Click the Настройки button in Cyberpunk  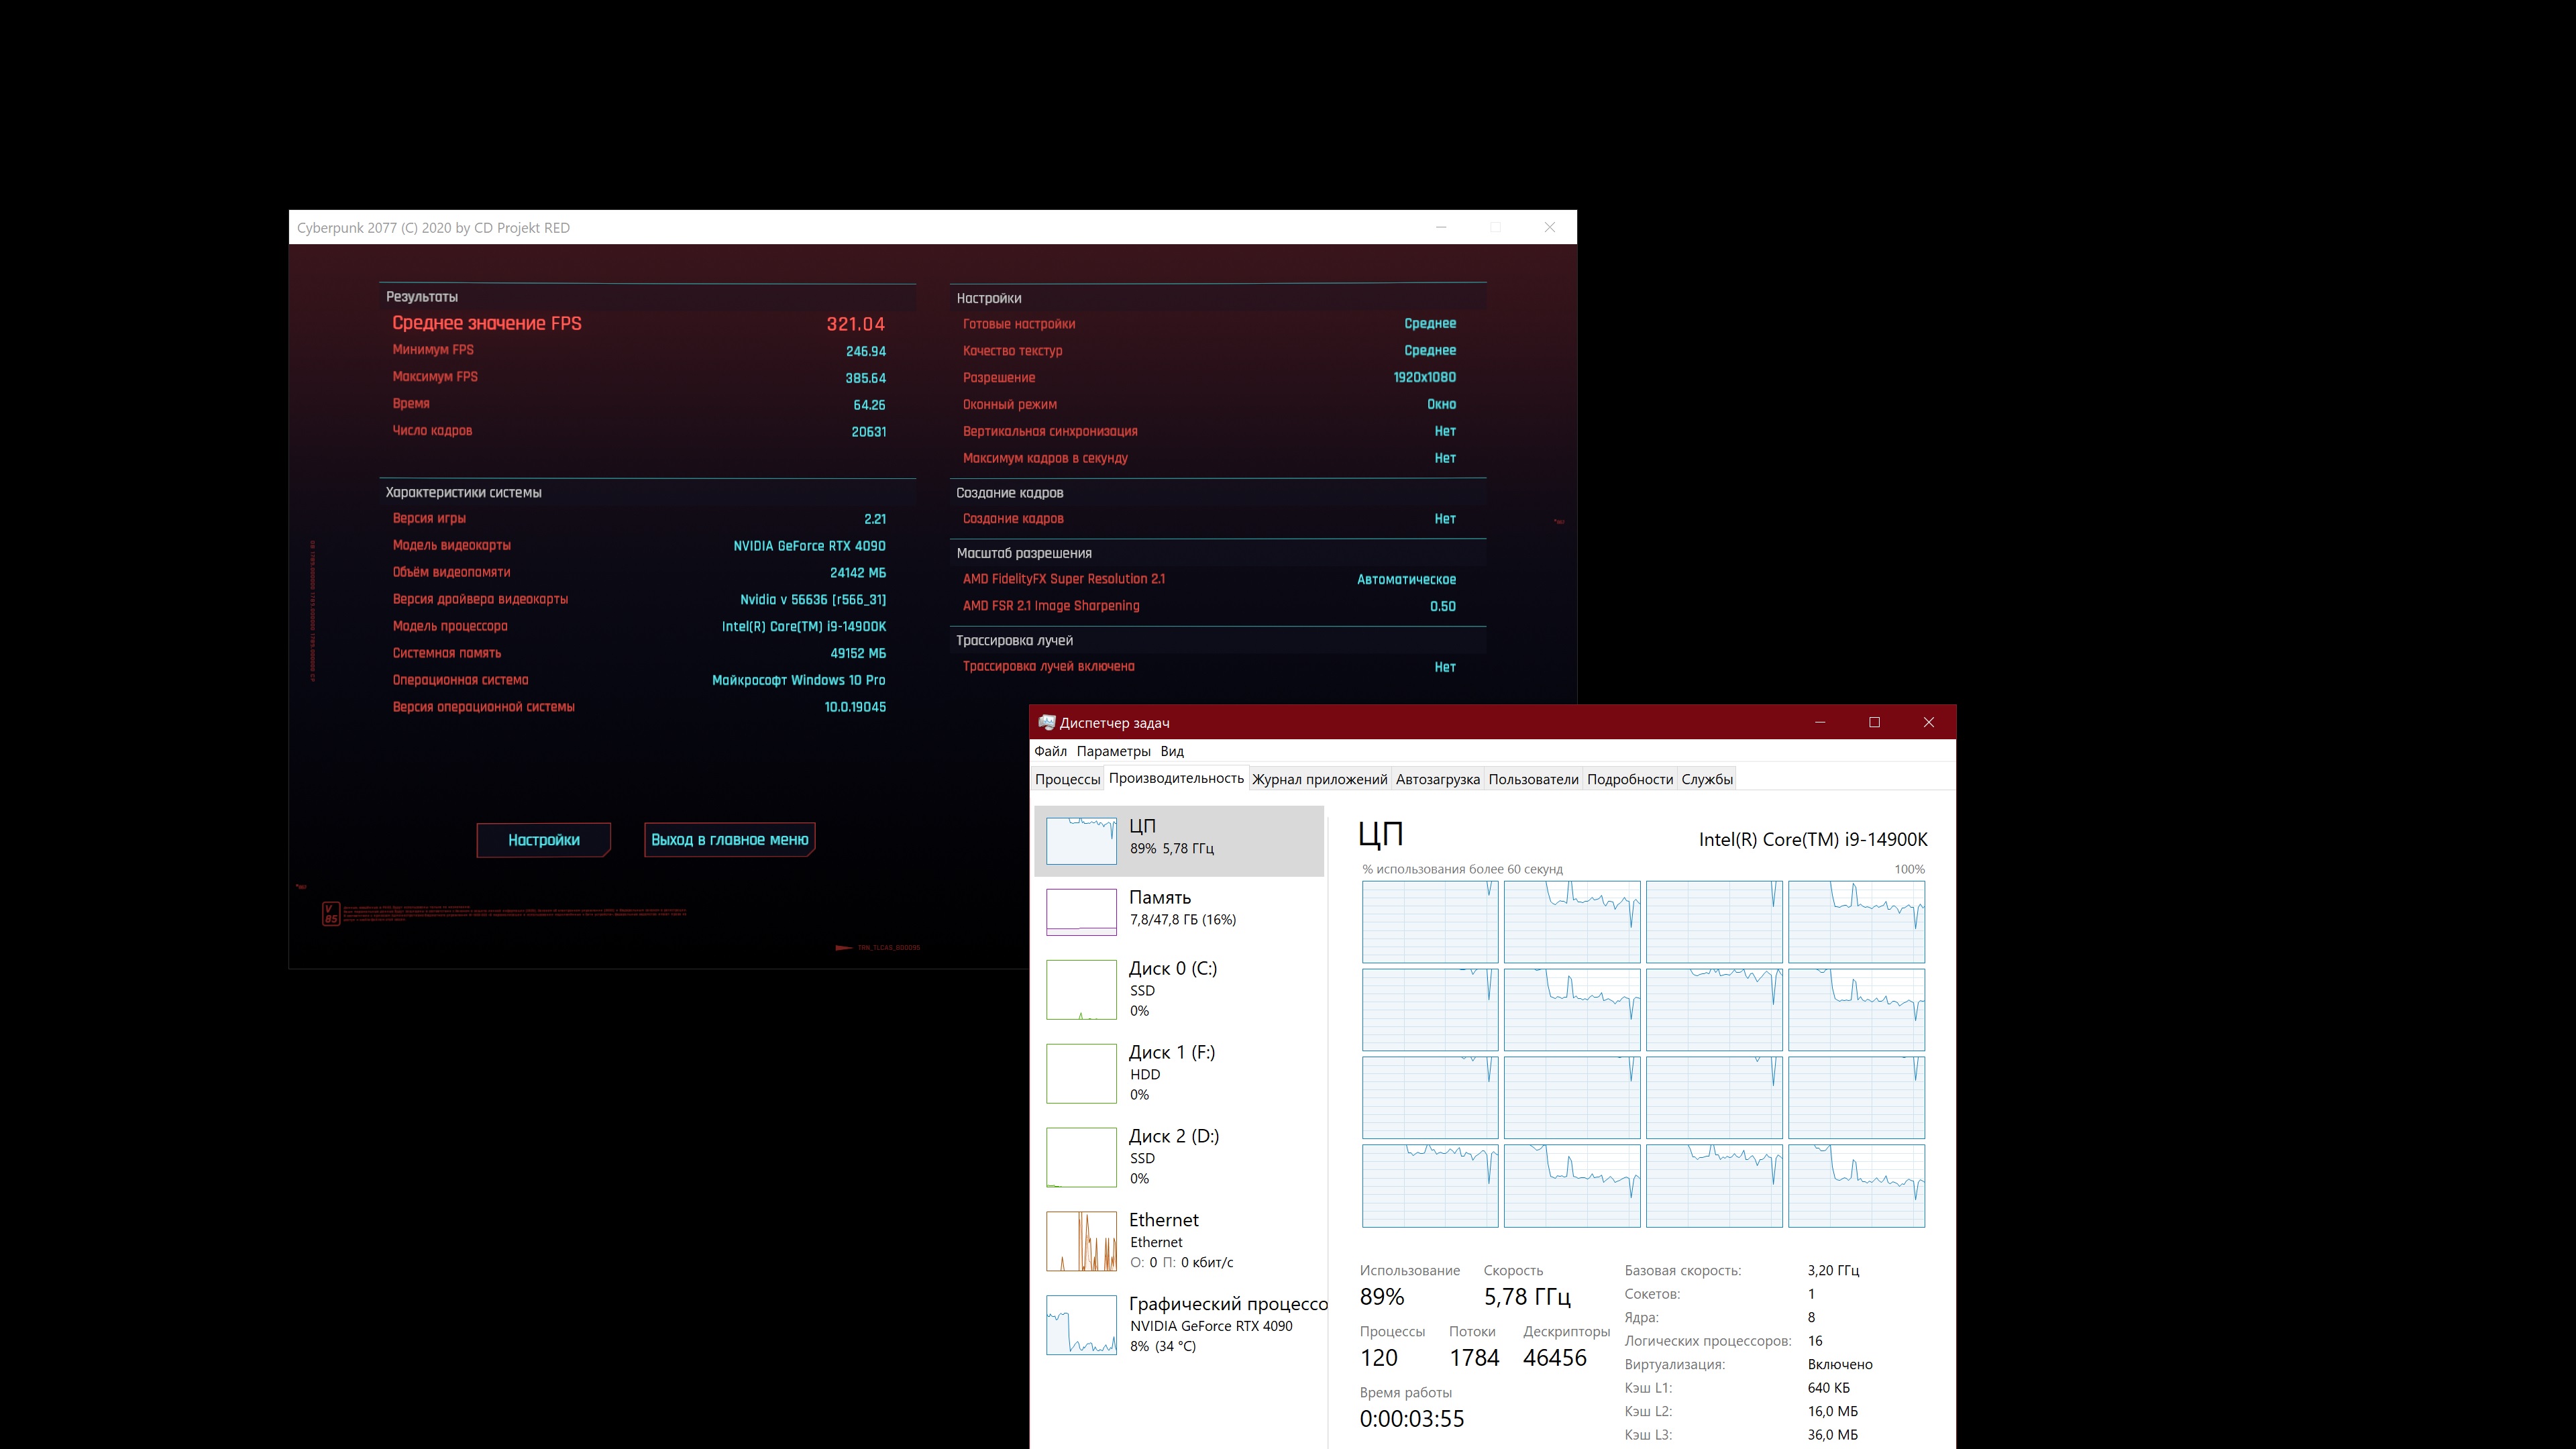(x=543, y=840)
